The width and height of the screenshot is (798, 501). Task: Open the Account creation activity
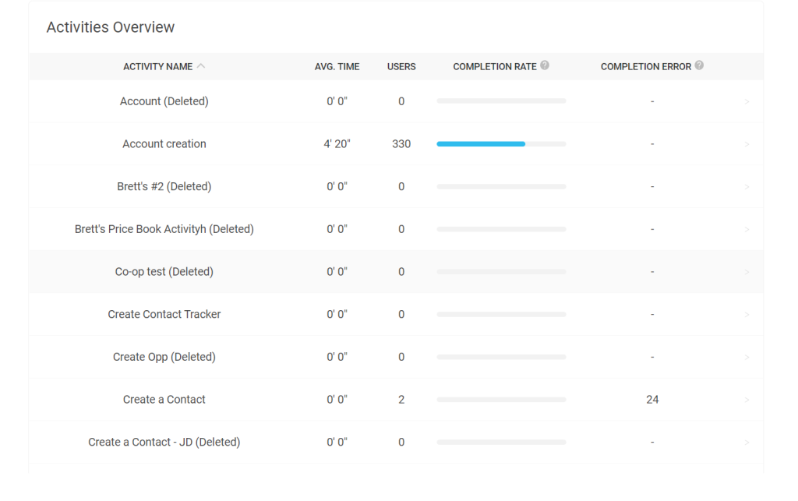click(164, 144)
